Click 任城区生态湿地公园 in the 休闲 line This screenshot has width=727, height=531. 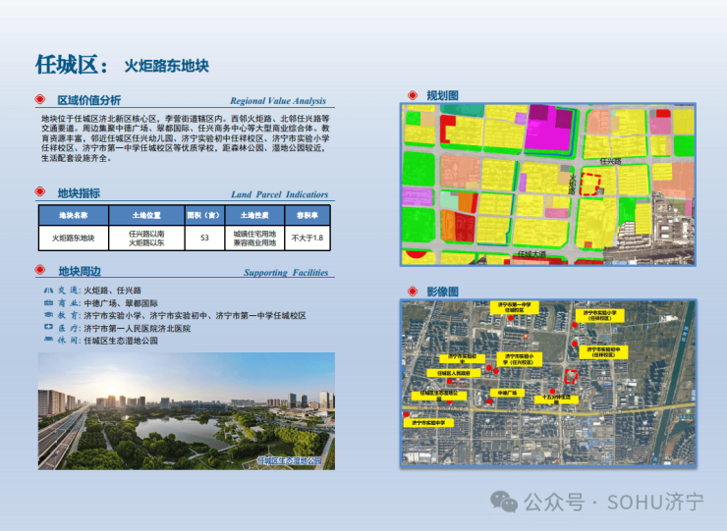pyautogui.click(x=121, y=341)
